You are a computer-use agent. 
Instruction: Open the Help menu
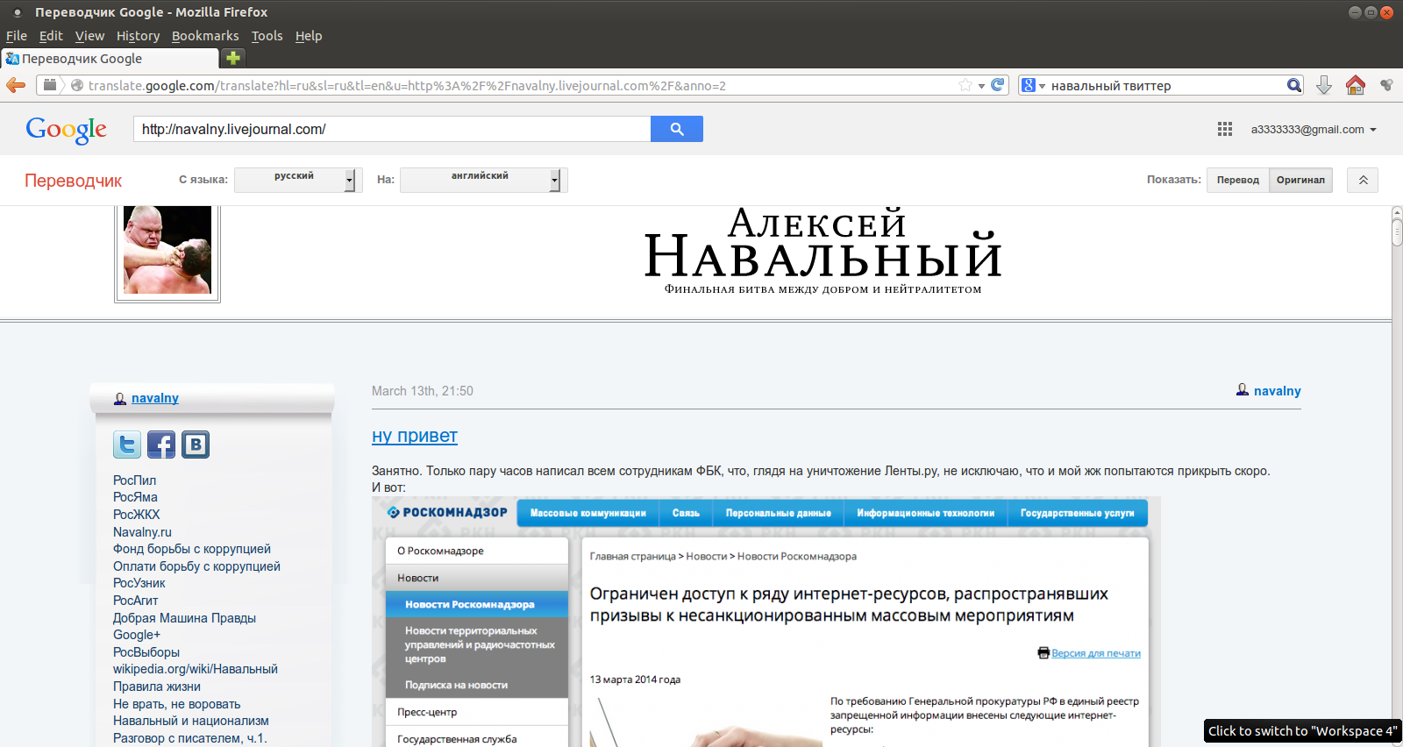(x=309, y=36)
